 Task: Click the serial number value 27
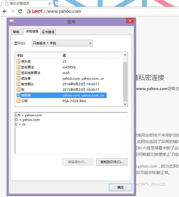[x=64, y=62]
